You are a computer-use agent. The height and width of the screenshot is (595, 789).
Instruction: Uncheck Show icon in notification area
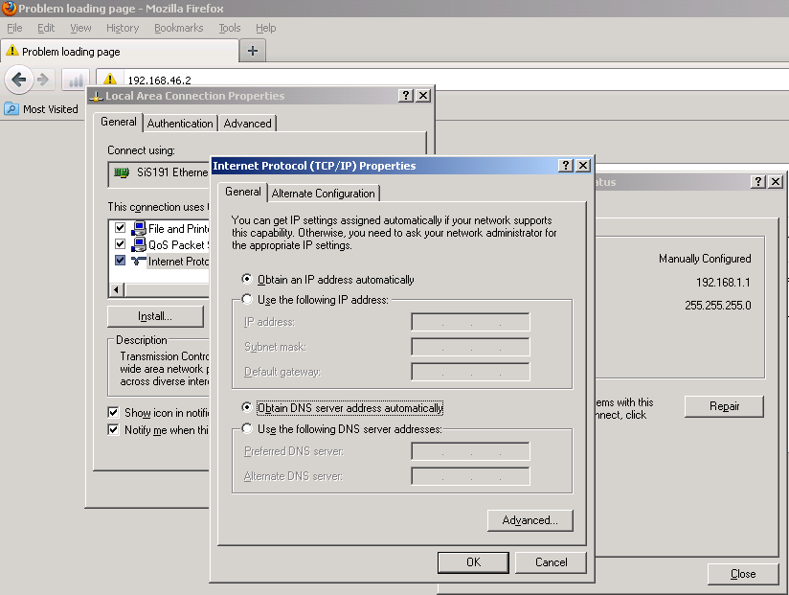coord(112,412)
